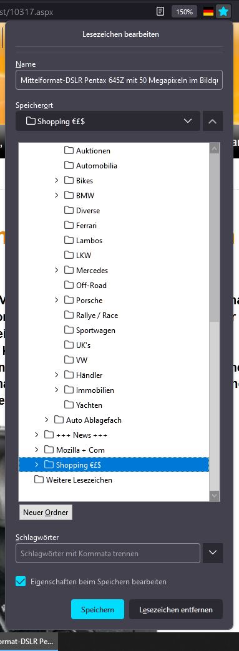
Task: Click the 150% zoom level indicator
Action: point(184,12)
